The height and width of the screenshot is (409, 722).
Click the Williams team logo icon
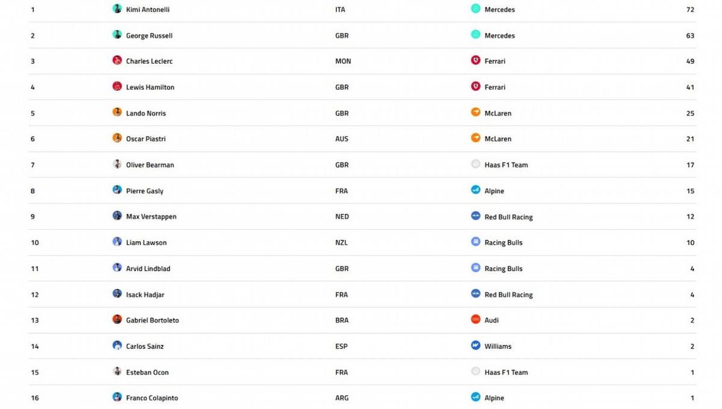[x=476, y=346]
